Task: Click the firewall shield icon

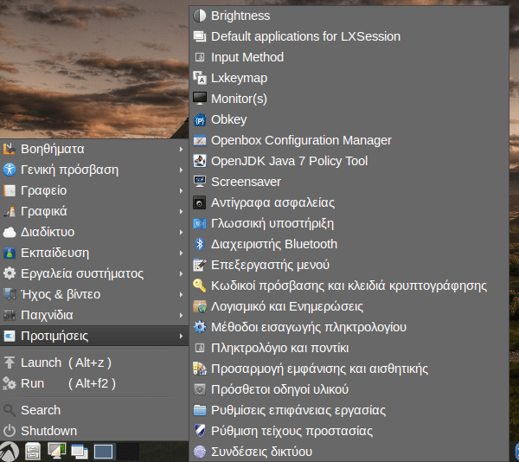Action: (200, 431)
